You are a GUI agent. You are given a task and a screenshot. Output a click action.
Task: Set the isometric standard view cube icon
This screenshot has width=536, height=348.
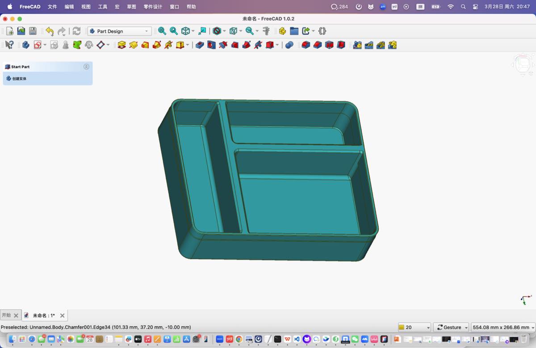pos(185,31)
